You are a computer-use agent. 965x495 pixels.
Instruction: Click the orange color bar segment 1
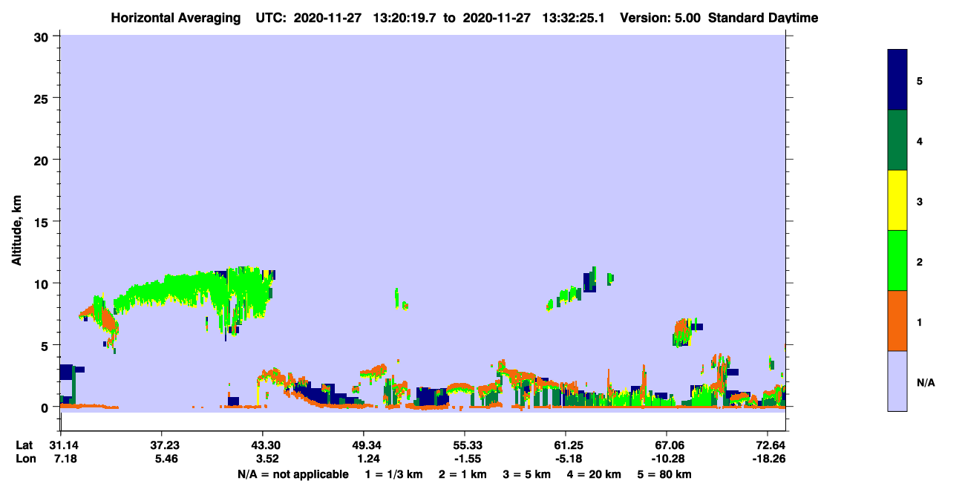tap(897, 321)
